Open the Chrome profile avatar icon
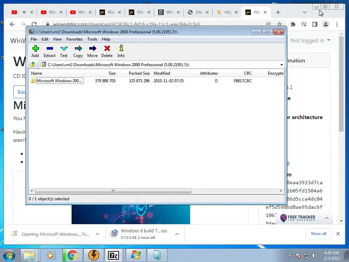 [325, 24]
